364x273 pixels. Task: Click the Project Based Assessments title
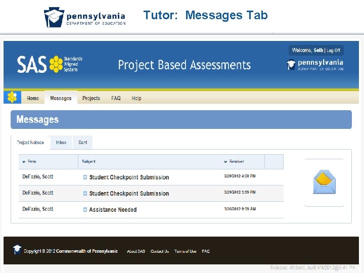185,65
